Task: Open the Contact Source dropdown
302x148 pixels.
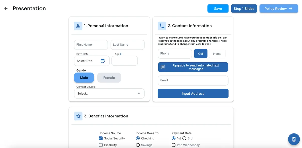Action: [x=109, y=93]
